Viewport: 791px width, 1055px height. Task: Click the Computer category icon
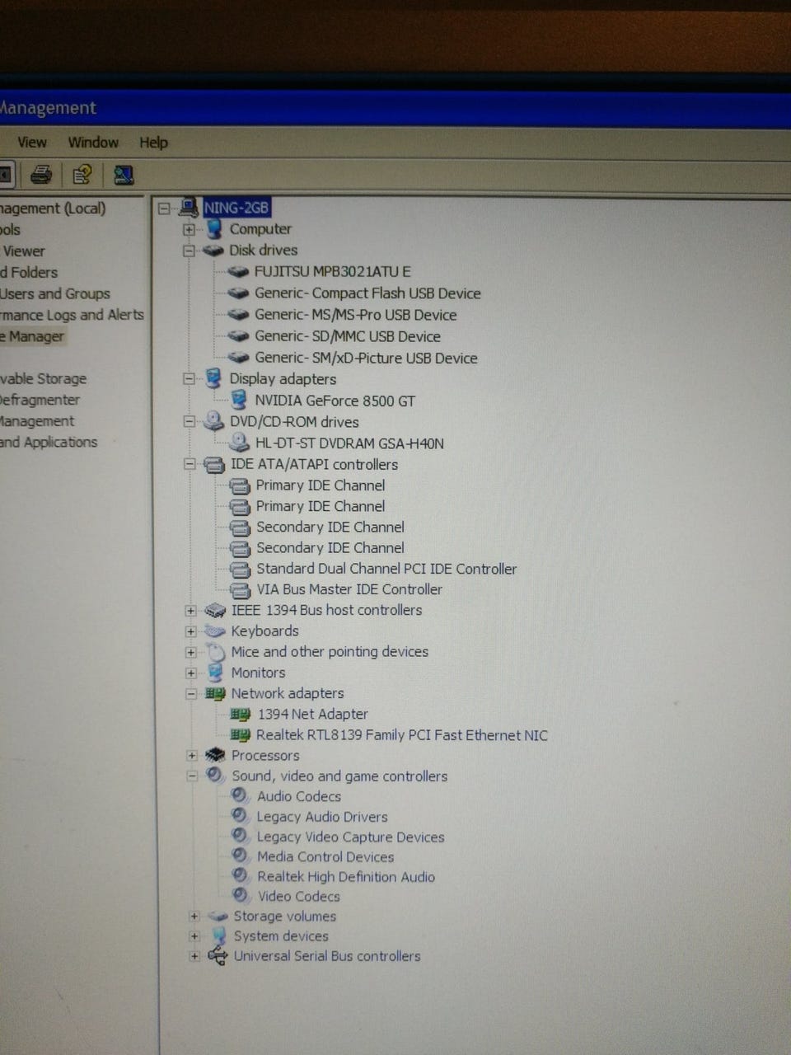pyautogui.click(x=214, y=229)
